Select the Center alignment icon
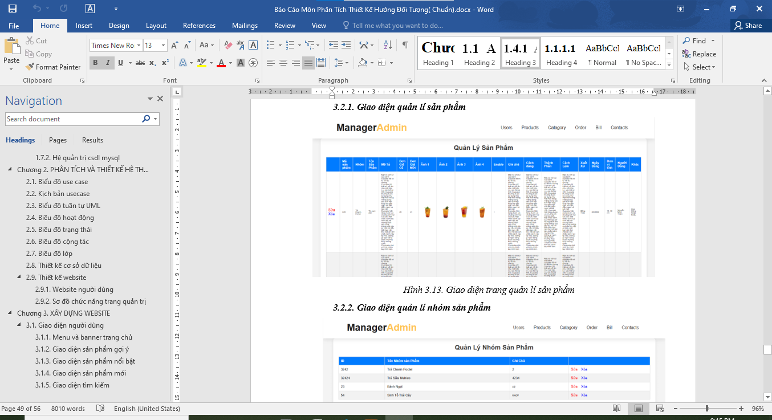The height and width of the screenshot is (420, 772). pyautogui.click(x=283, y=63)
